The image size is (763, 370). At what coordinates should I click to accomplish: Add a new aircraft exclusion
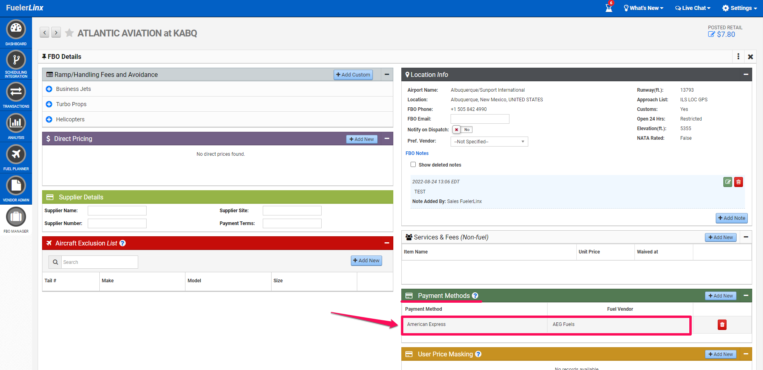coord(366,261)
